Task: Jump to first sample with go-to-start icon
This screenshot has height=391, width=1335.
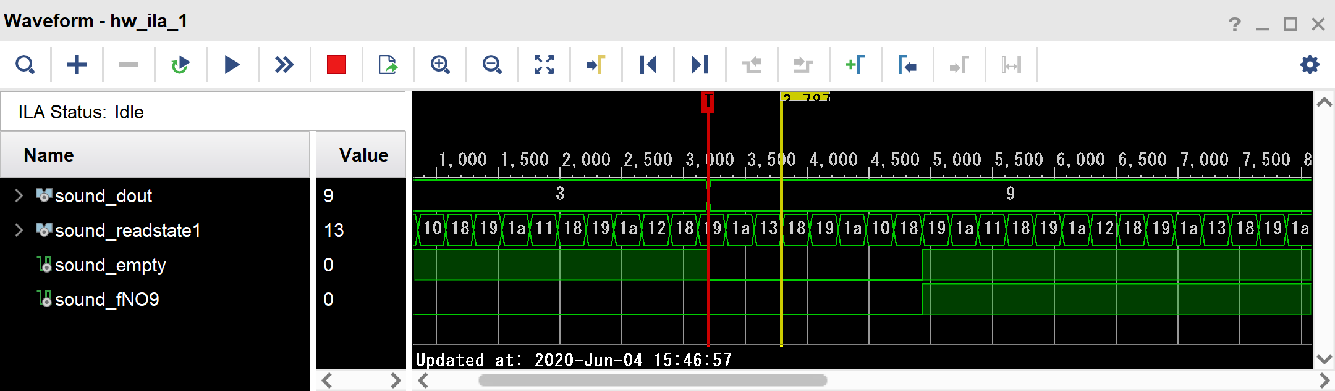Action: coord(648,64)
